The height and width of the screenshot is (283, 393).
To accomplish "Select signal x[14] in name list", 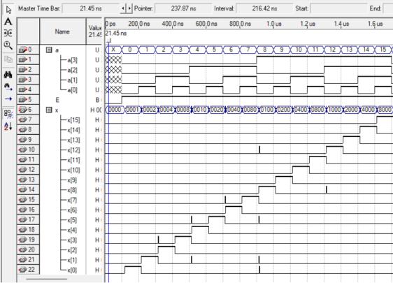I will pyautogui.click(x=73, y=130).
